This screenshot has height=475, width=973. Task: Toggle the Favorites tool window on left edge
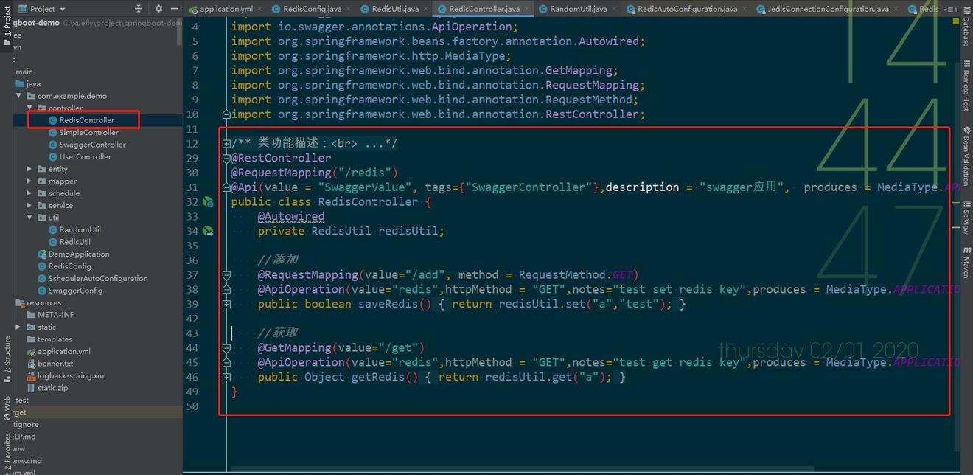click(x=7, y=450)
